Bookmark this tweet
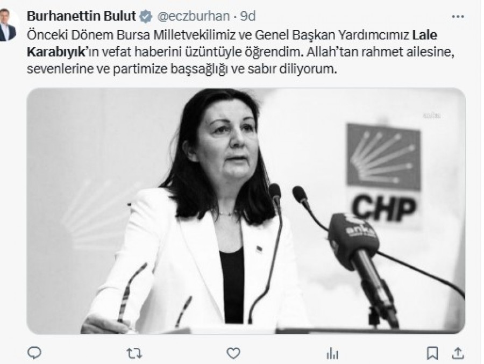Screen dimensions: 484x364 pos(432,353)
